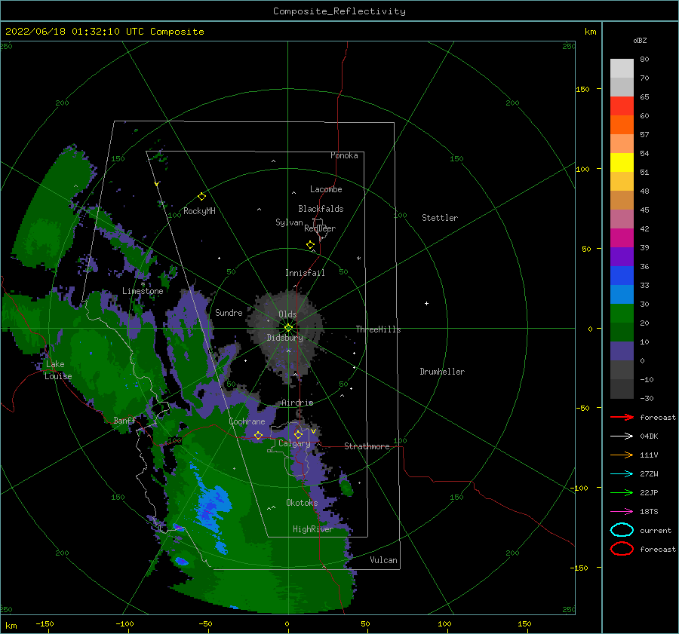Click the Didsbury label
The height and width of the screenshot is (634, 679).
[x=285, y=338]
